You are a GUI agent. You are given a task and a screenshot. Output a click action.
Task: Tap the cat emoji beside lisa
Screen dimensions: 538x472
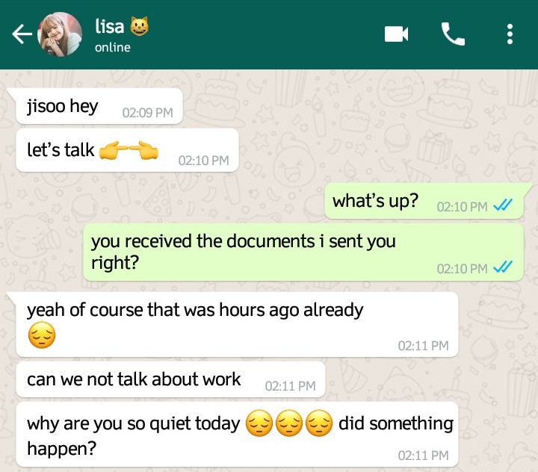(139, 26)
